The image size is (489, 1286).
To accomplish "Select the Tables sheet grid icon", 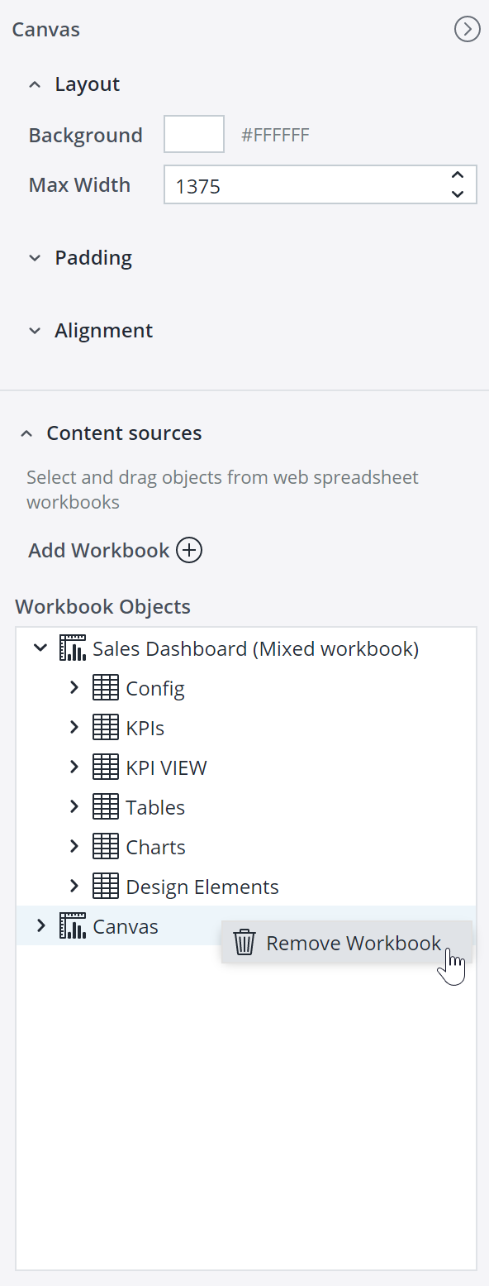I will click(106, 806).
